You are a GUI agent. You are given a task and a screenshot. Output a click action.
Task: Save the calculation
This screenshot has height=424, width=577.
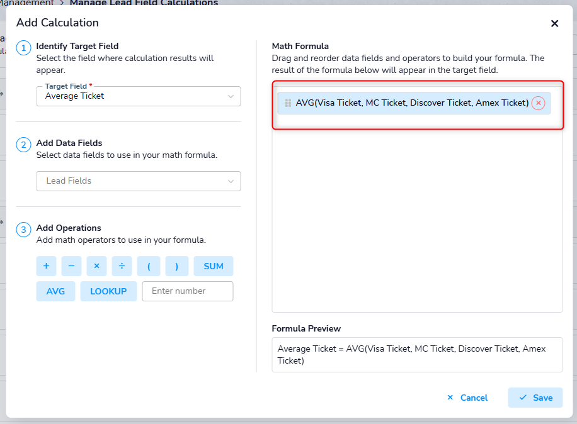[x=535, y=398]
